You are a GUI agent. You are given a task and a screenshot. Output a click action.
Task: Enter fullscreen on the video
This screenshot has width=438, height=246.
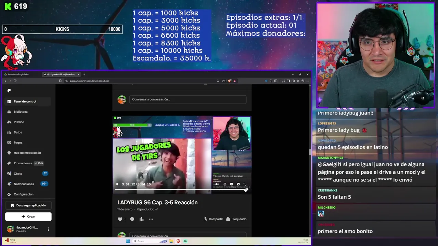click(x=245, y=184)
